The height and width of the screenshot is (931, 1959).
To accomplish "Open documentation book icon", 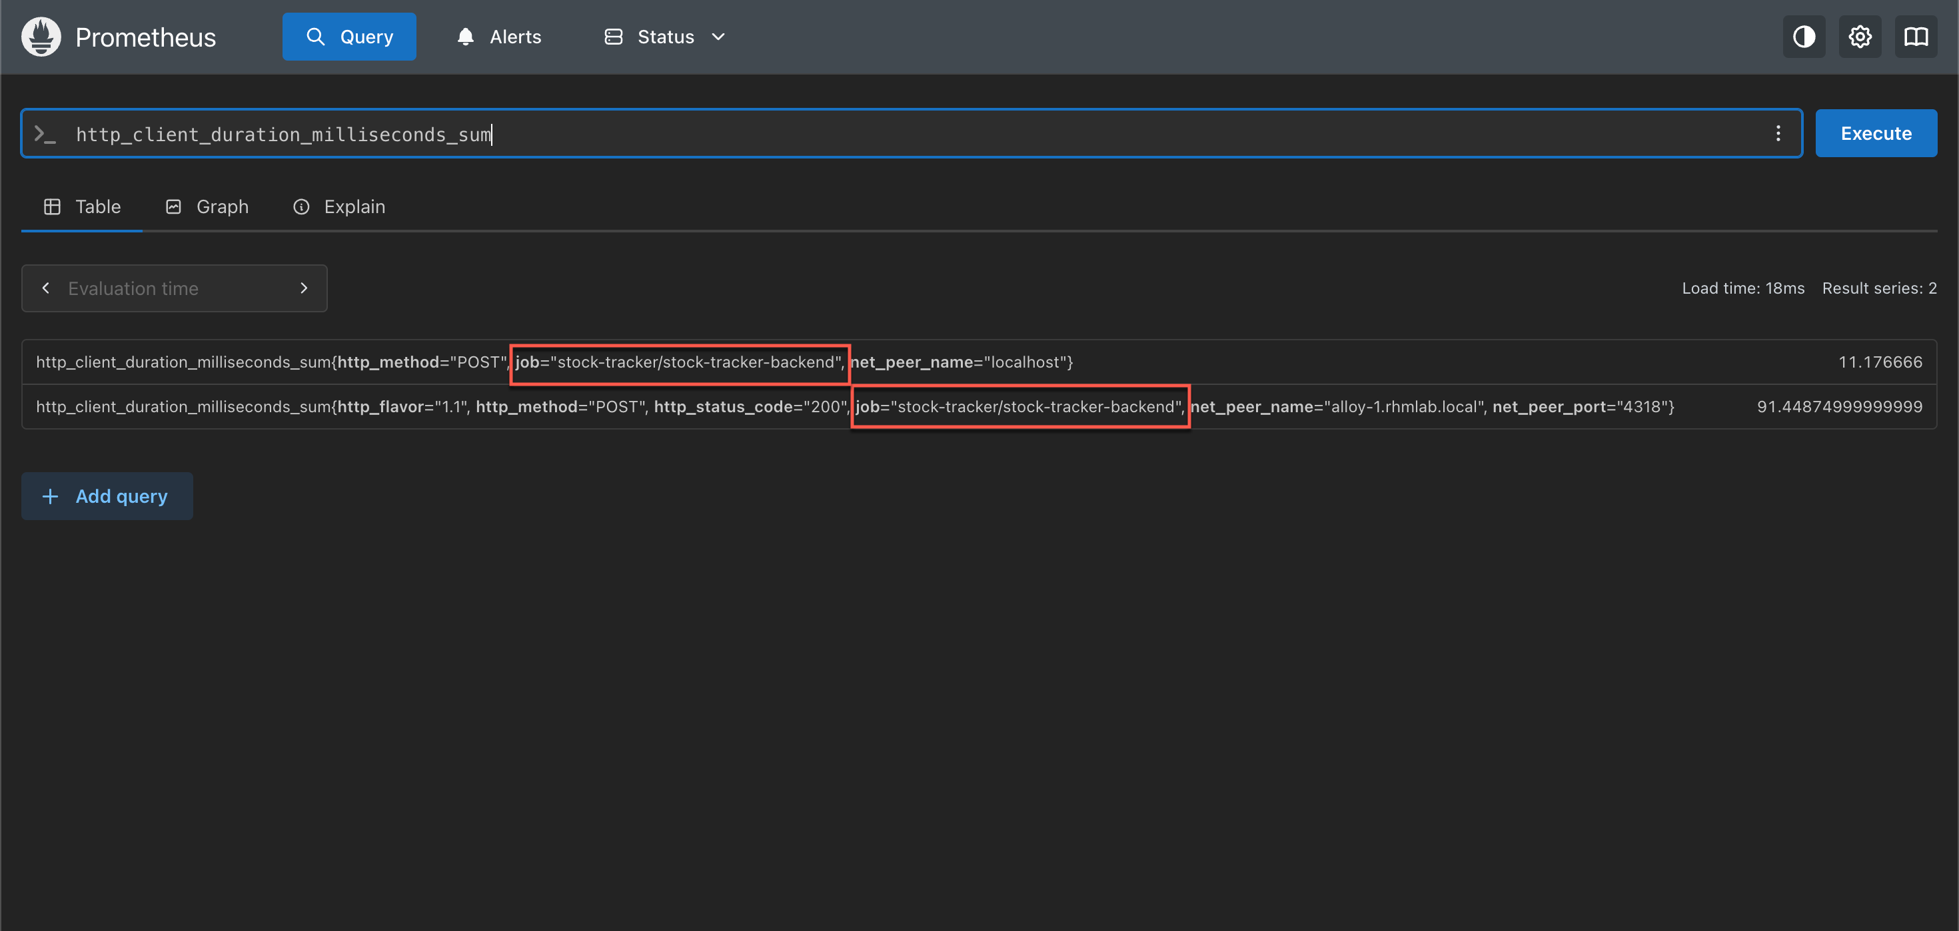I will 1916,37.
